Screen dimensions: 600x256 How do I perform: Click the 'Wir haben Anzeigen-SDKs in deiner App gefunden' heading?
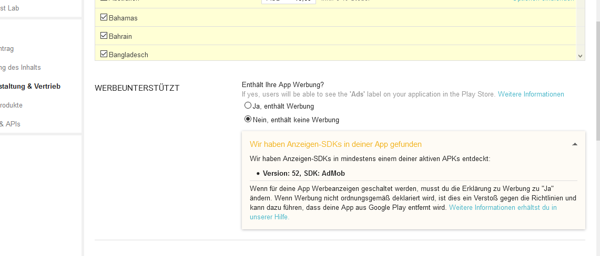click(x=335, y=144)
